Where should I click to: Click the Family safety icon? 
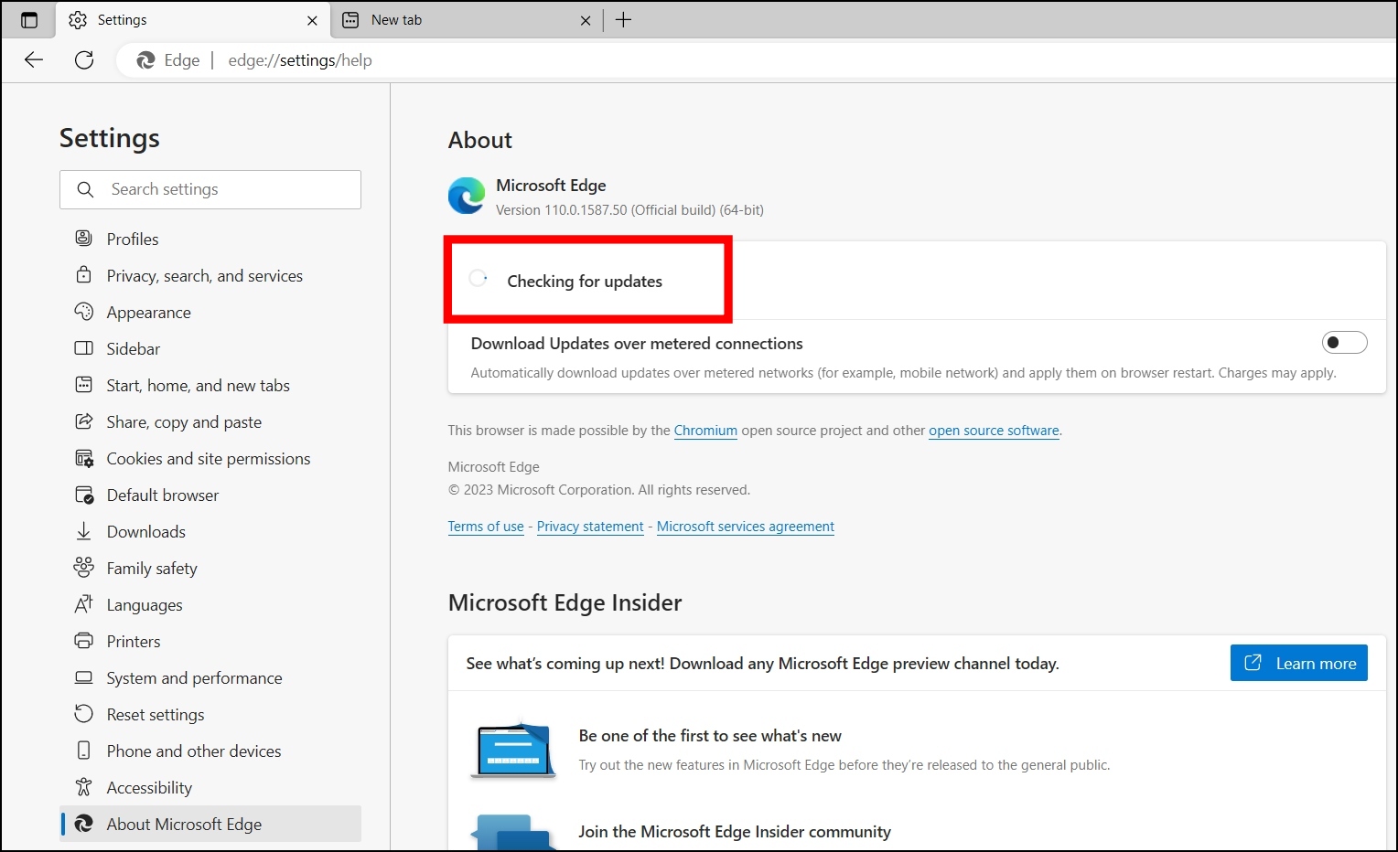click(83, 568)
